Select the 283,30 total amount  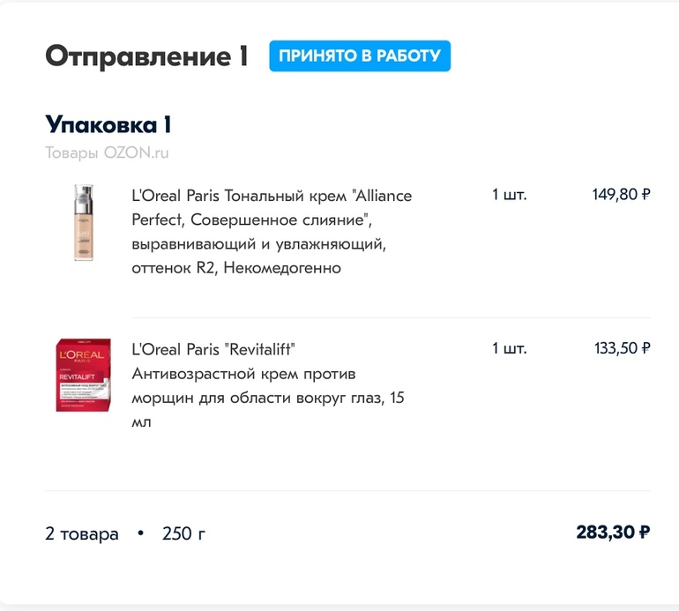coord(605,533)
